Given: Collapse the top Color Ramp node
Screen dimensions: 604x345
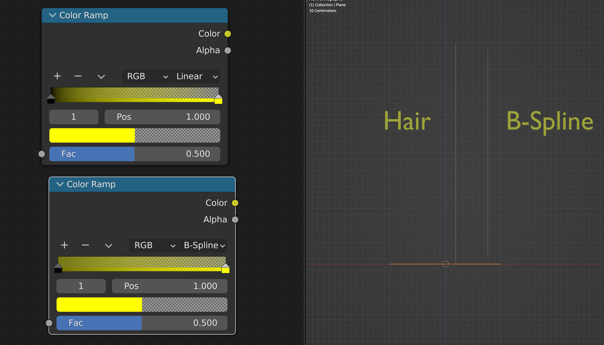Looking at the screenshot, I should coord(52,16).
